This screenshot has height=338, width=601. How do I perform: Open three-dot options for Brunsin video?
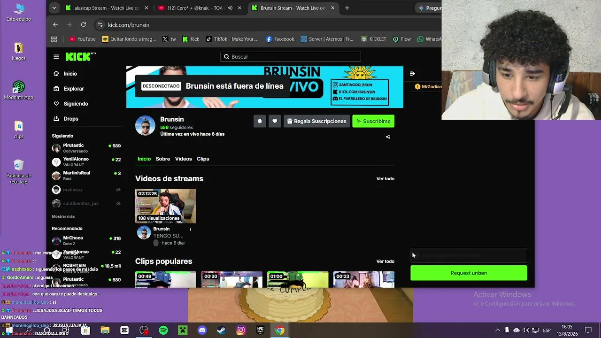click(190, 229)
